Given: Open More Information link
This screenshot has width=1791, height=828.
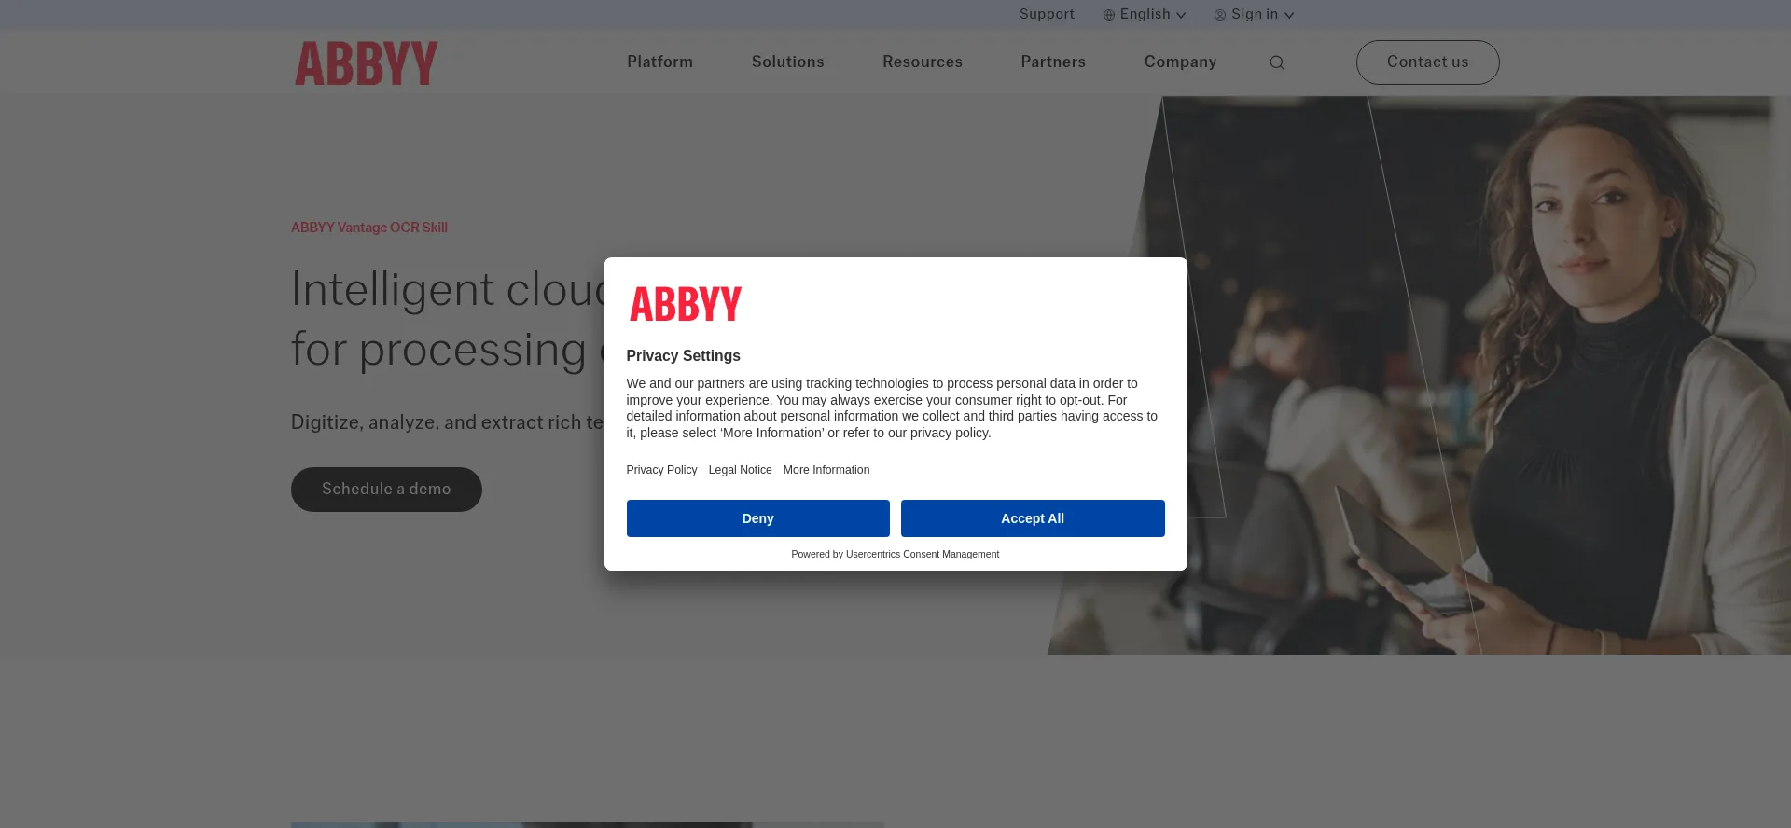Looking at the screenshot, I should 826,470.
